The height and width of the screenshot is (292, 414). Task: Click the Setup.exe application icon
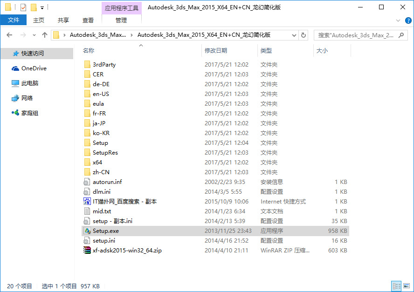[x=87, y=231]
